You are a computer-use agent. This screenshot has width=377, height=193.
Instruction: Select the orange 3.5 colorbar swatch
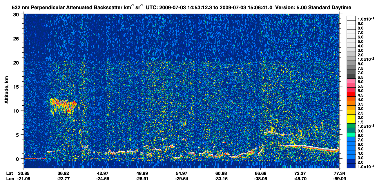(x=351, y=104)
